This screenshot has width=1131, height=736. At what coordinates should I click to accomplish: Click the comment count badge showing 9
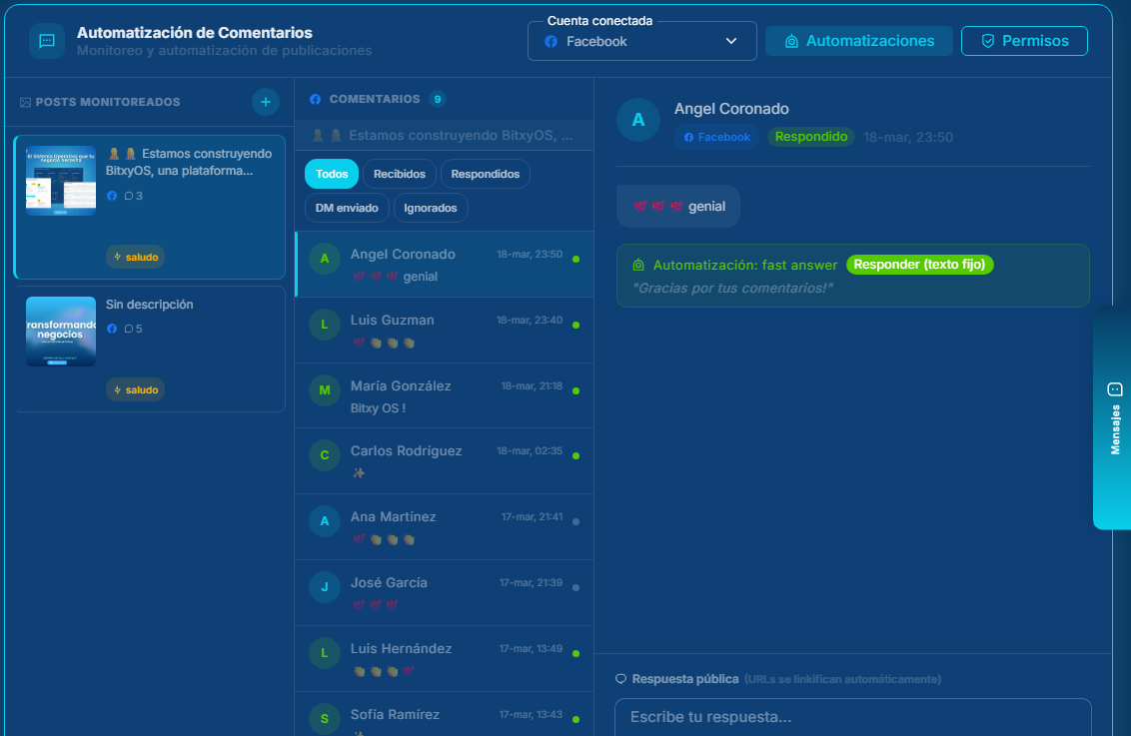click(437, 99)
